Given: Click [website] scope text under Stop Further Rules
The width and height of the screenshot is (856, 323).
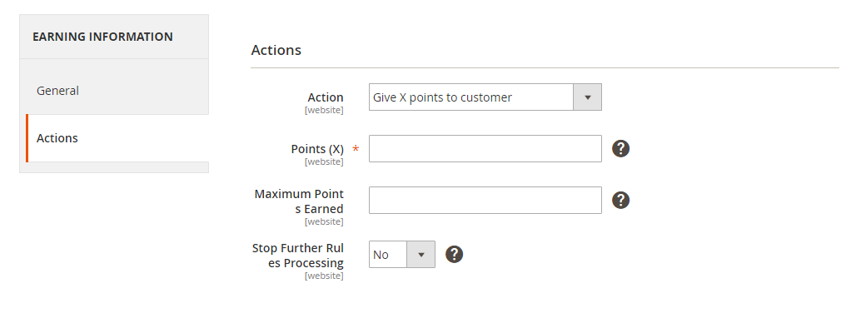Looking at the screenshot, I should (324, 276).
